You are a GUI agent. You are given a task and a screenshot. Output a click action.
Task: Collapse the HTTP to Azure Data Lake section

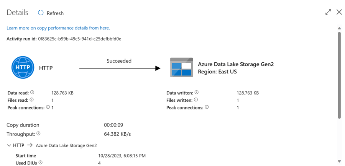[x=9, y=145]
